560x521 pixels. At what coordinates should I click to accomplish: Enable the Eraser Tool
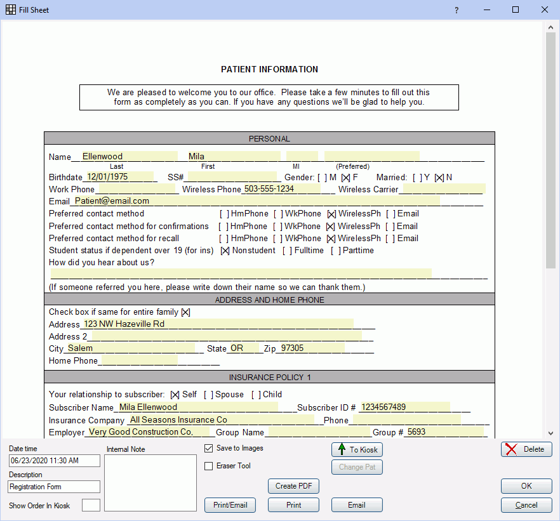click(x=208, y=466)
